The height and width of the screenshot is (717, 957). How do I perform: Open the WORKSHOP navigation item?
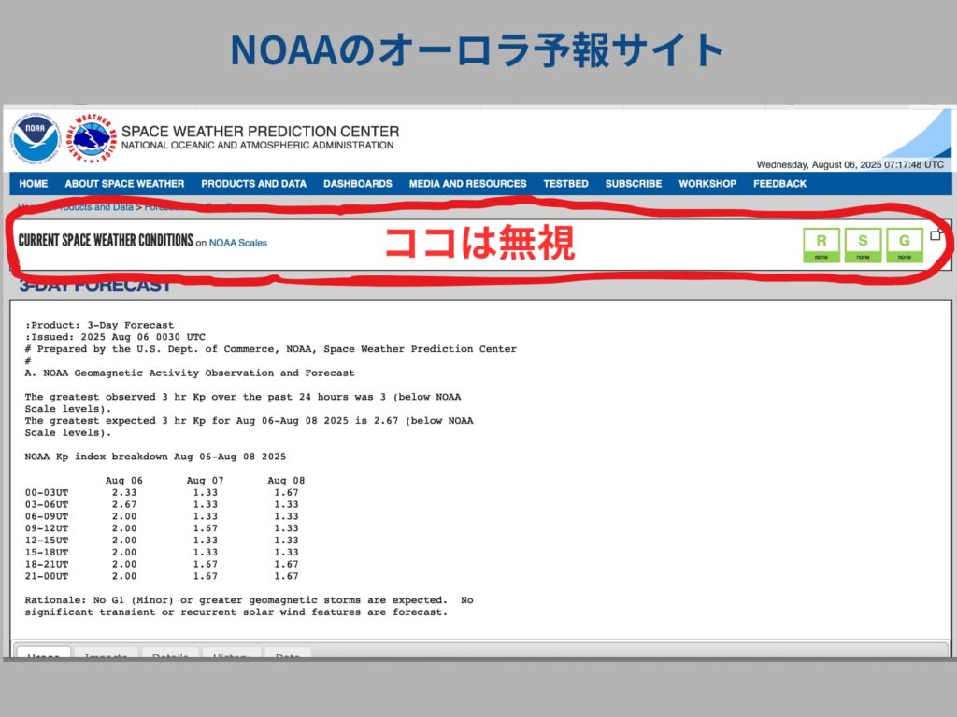point(707,184)
